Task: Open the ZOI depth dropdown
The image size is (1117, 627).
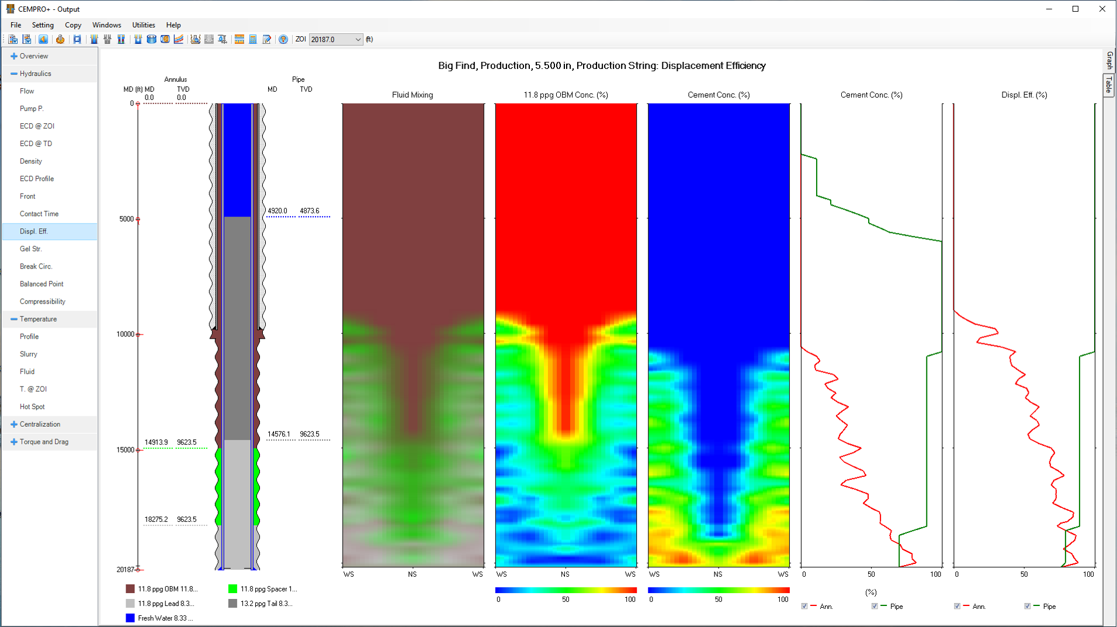Action: click(x=358, y=40)
